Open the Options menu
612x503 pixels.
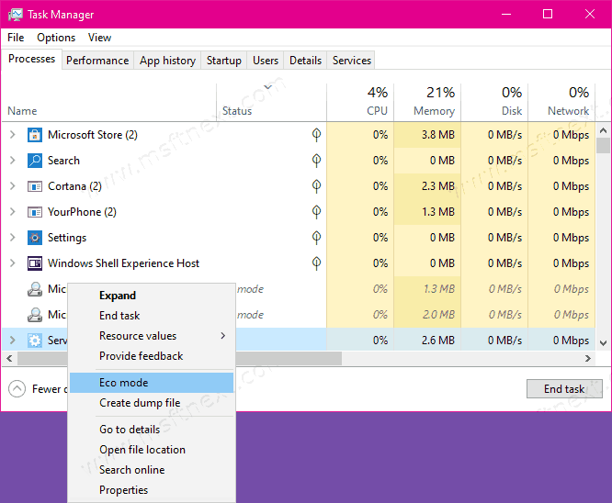pyautogui.click(x=56, y=38)
